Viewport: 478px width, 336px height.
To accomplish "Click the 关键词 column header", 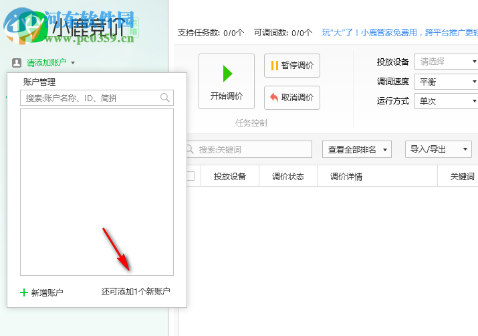I will 458,176.
